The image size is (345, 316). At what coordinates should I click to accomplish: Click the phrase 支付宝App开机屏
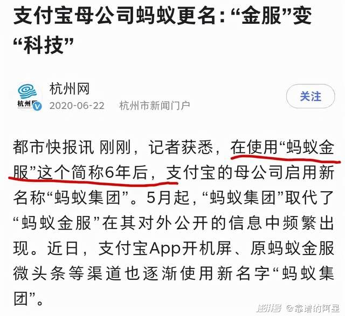[x=165, y=248]
